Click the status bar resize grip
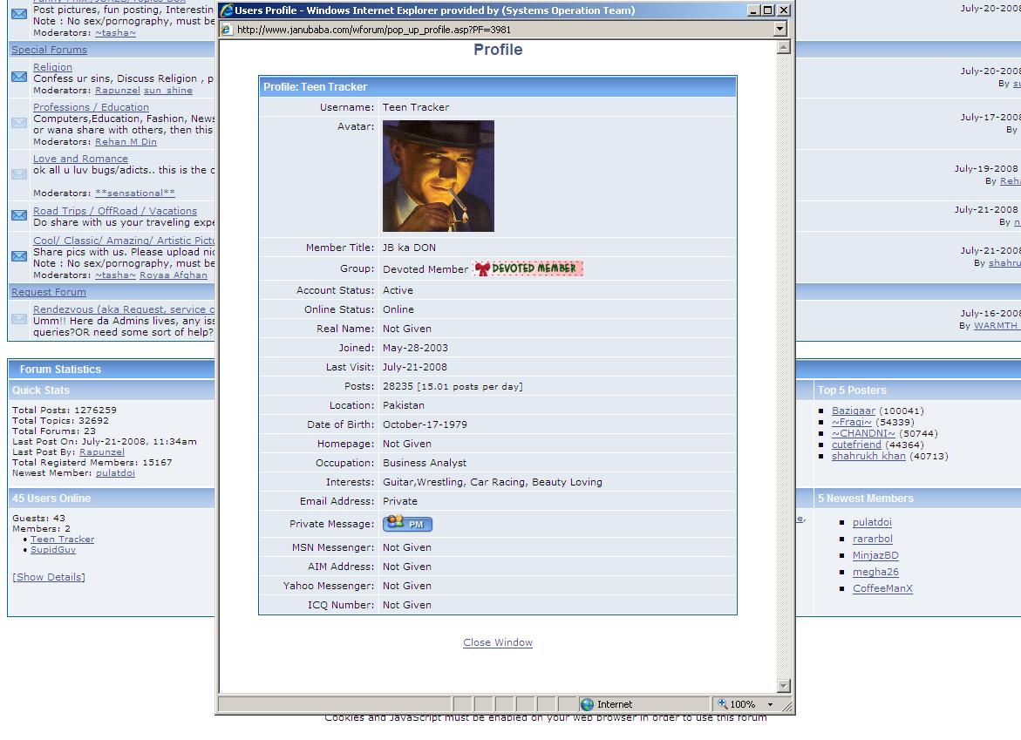 coord(787,705)
